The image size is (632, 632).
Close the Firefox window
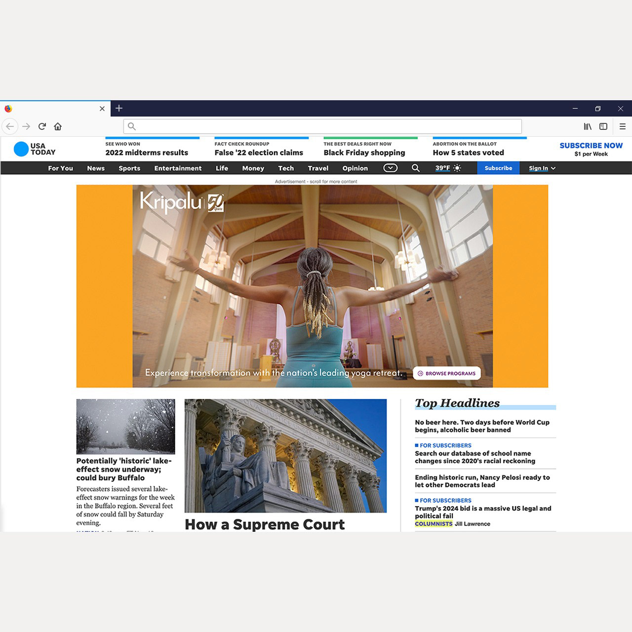[621, 109]
